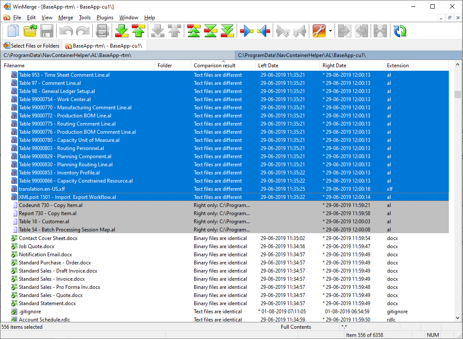Switch to the BaseApp-rtm - BaseApp-cu1 tab
Viewport: 463px width, 339px height.
(x=105, y=45)
